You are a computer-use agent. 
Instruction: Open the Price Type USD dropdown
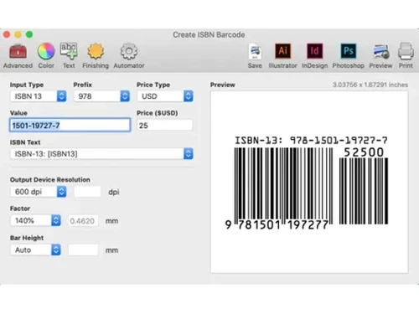click(165, 96)
